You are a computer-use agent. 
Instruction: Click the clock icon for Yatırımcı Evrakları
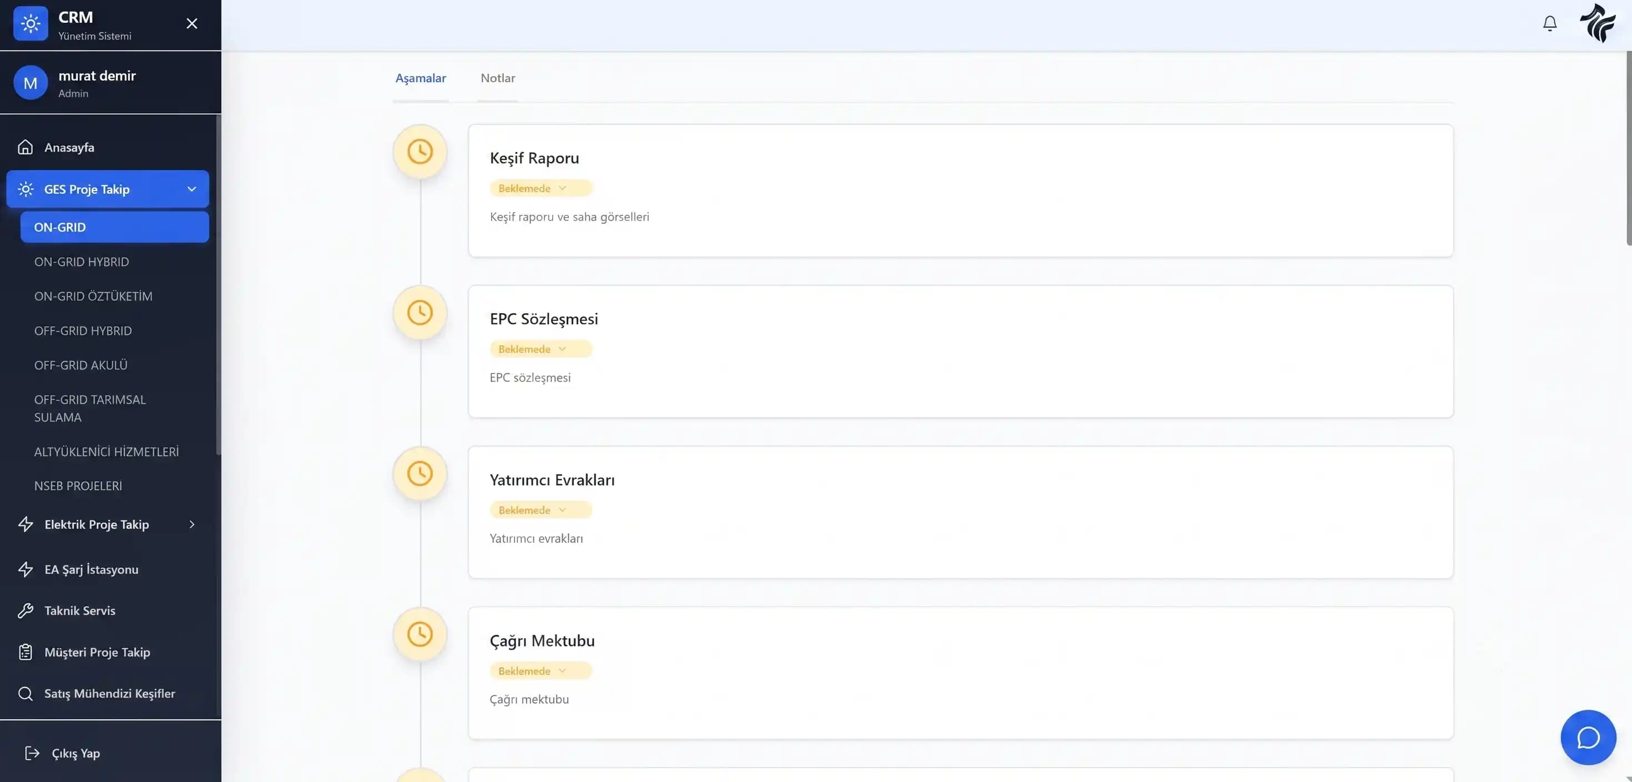420,473
